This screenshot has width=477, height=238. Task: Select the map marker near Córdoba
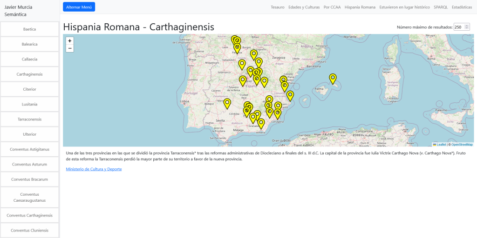pos(227,103)
